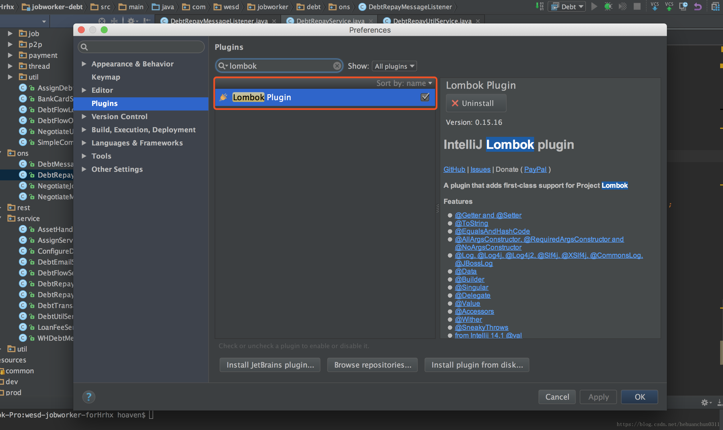Run with coverage icon in toolbar
The width and height of the screenshot is (723, 430).
click(623, 6)
